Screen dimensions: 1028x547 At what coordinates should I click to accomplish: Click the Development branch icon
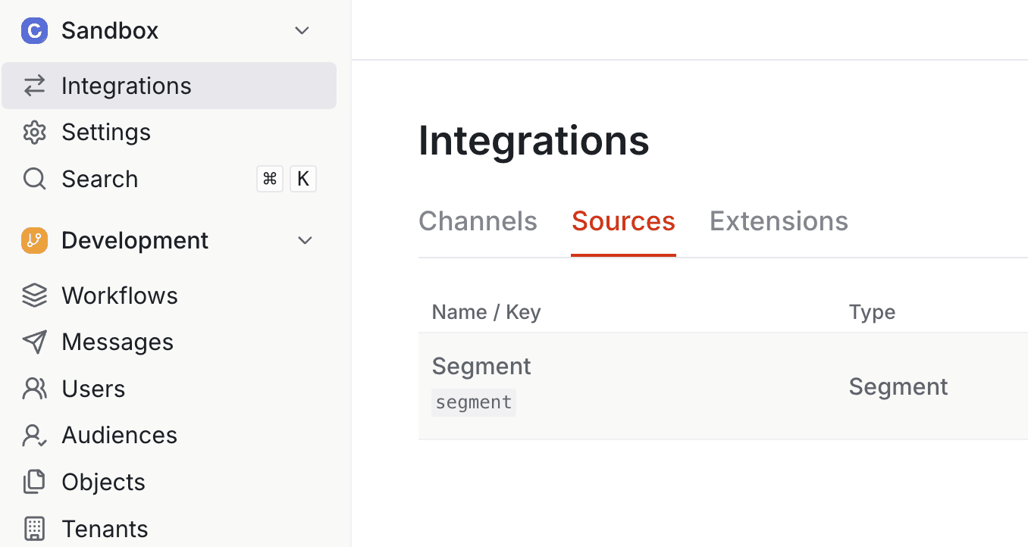[35, 241]
